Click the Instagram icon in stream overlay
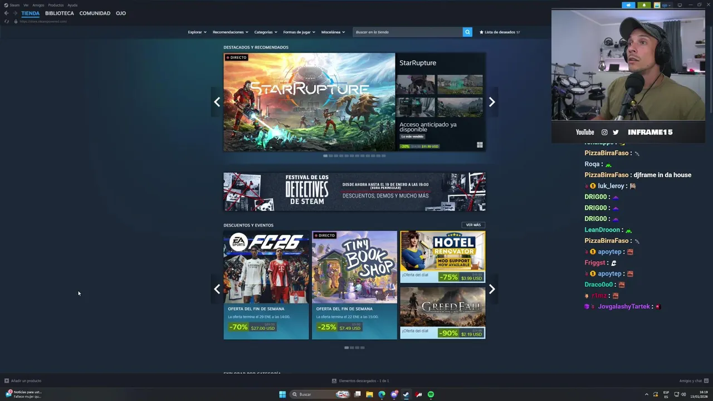This screenshot has width=713, height=401. pos(604,132)
